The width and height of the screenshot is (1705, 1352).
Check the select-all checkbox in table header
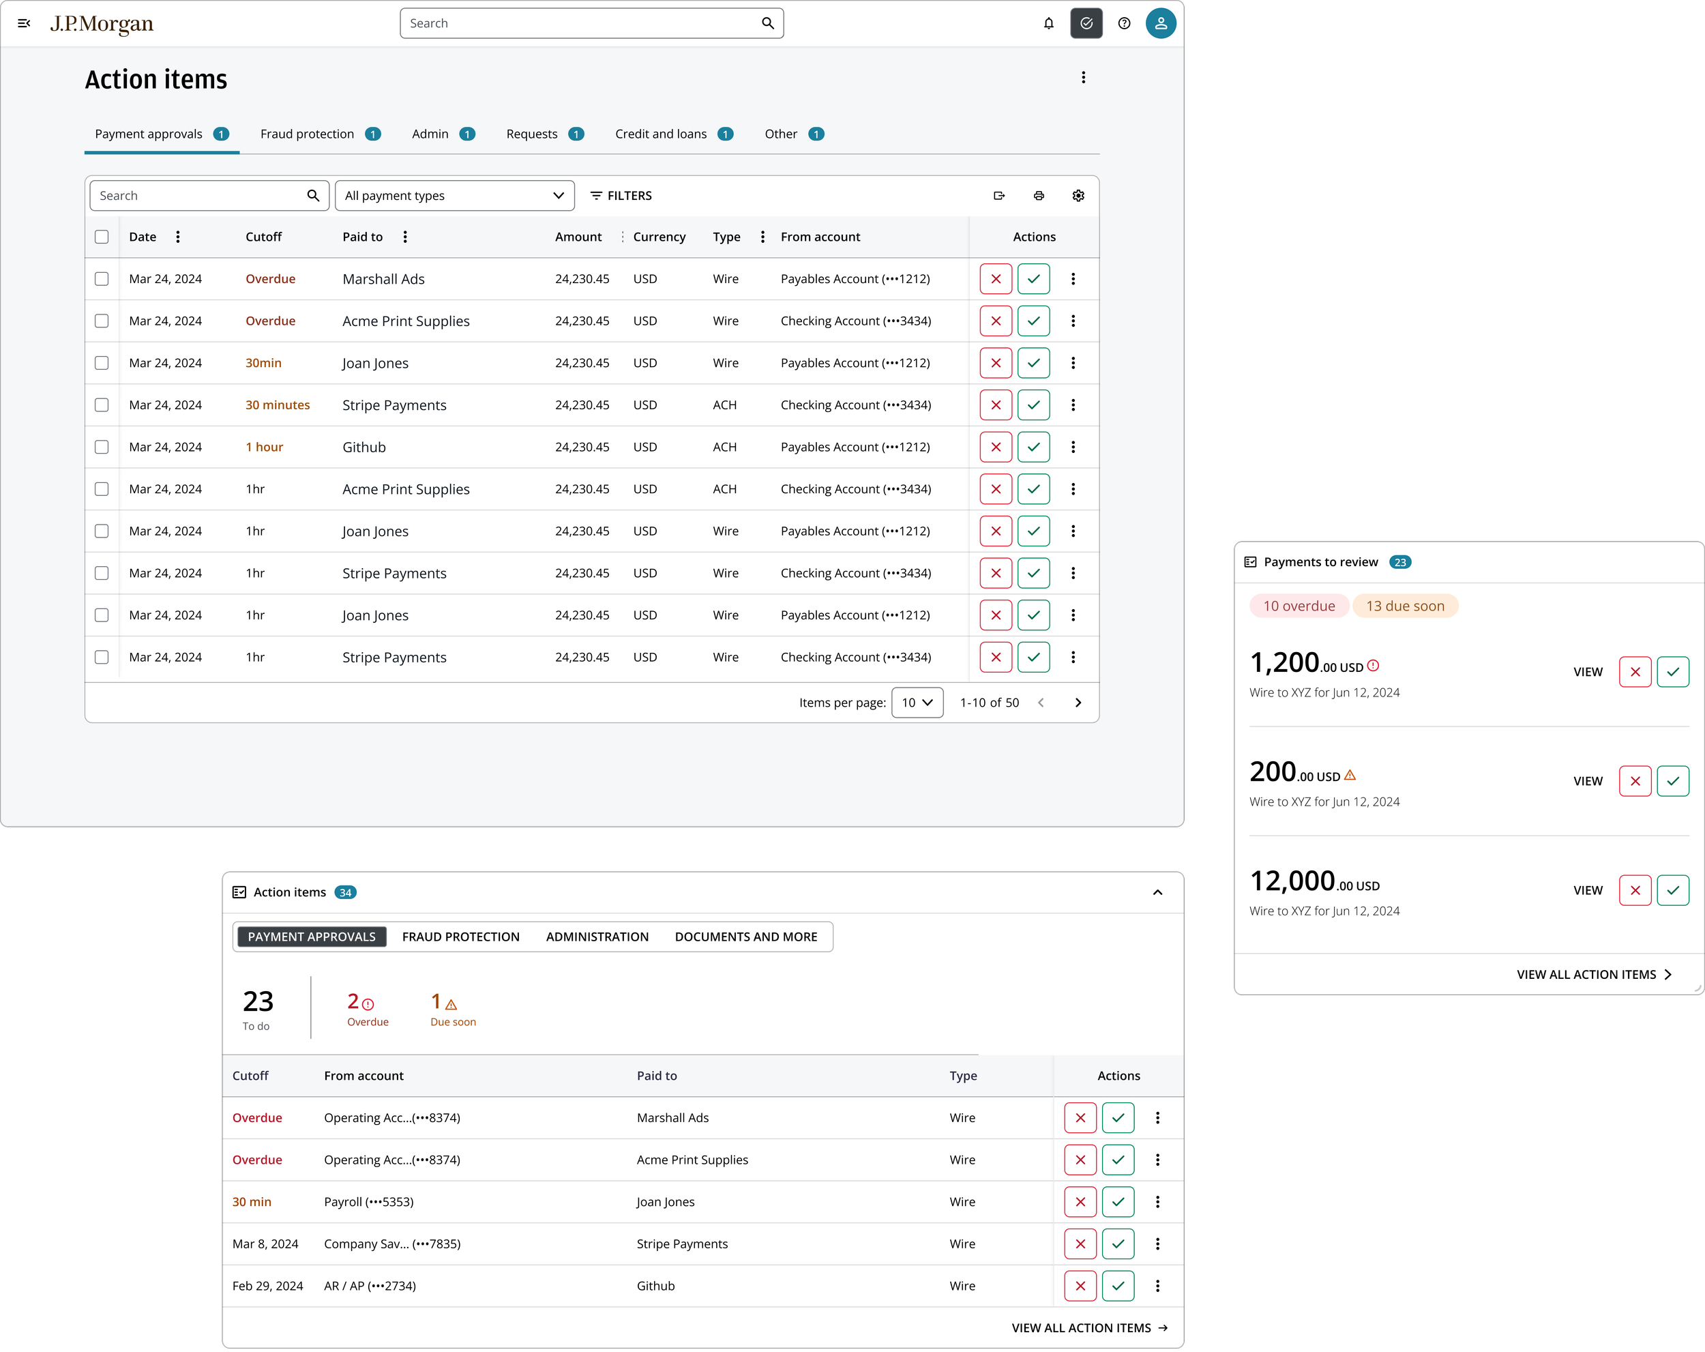click(x=102, y=237)
